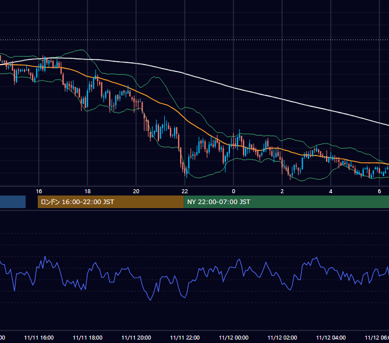Click the 6 hour axis label

tap(379, 192)
